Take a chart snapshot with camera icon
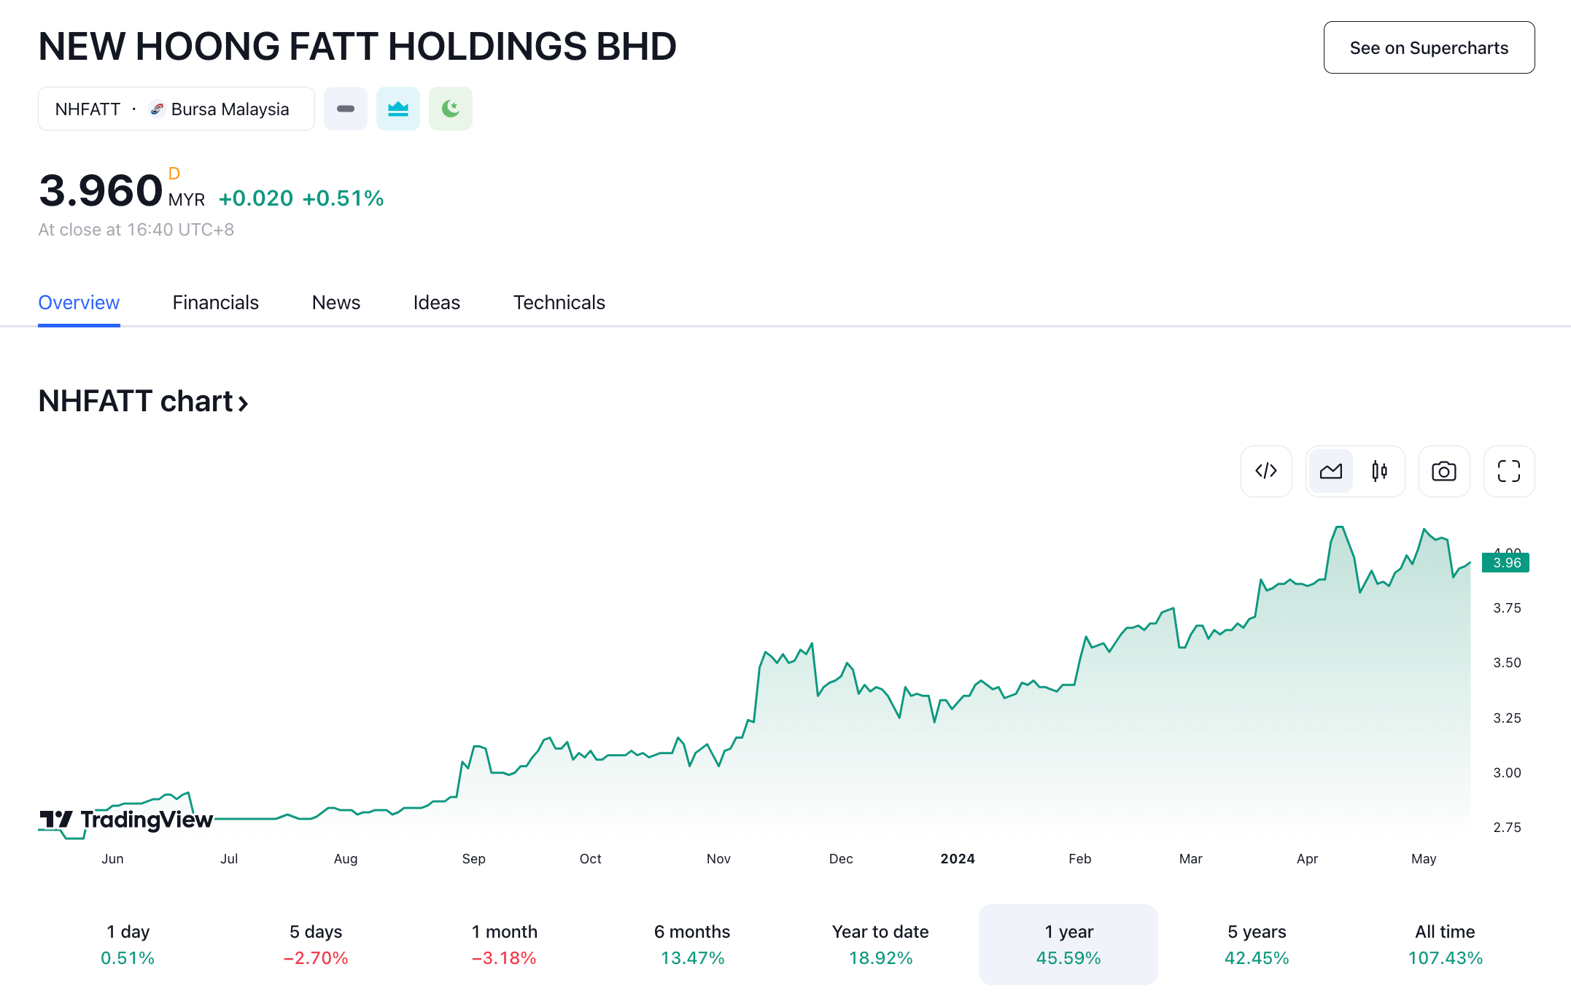This screenshot has height=999, width=1571. pyautogui.click(x=1443, y=471)
